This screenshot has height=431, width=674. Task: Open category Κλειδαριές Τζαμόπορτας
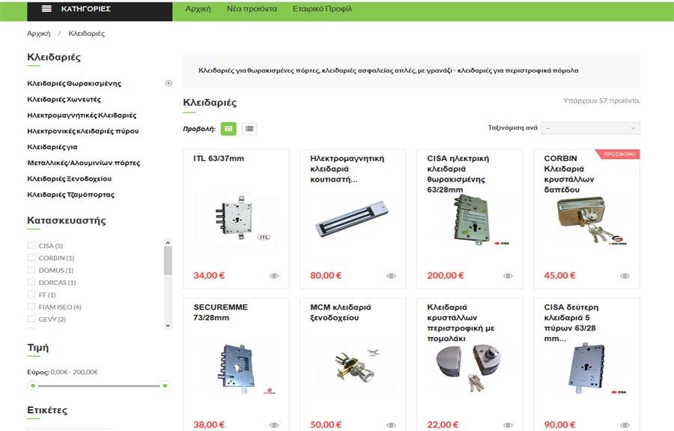(x=71, y=195)
